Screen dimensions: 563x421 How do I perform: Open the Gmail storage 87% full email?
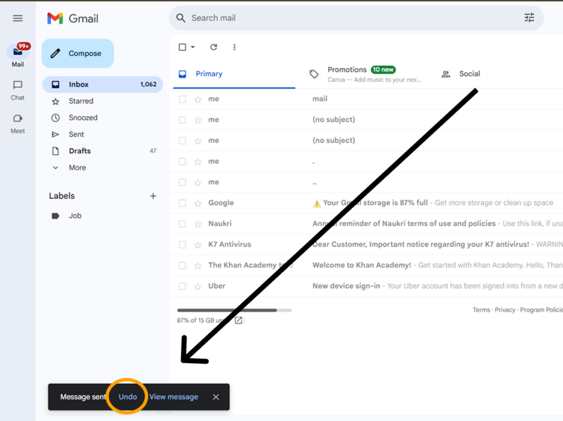coord(366,203)
